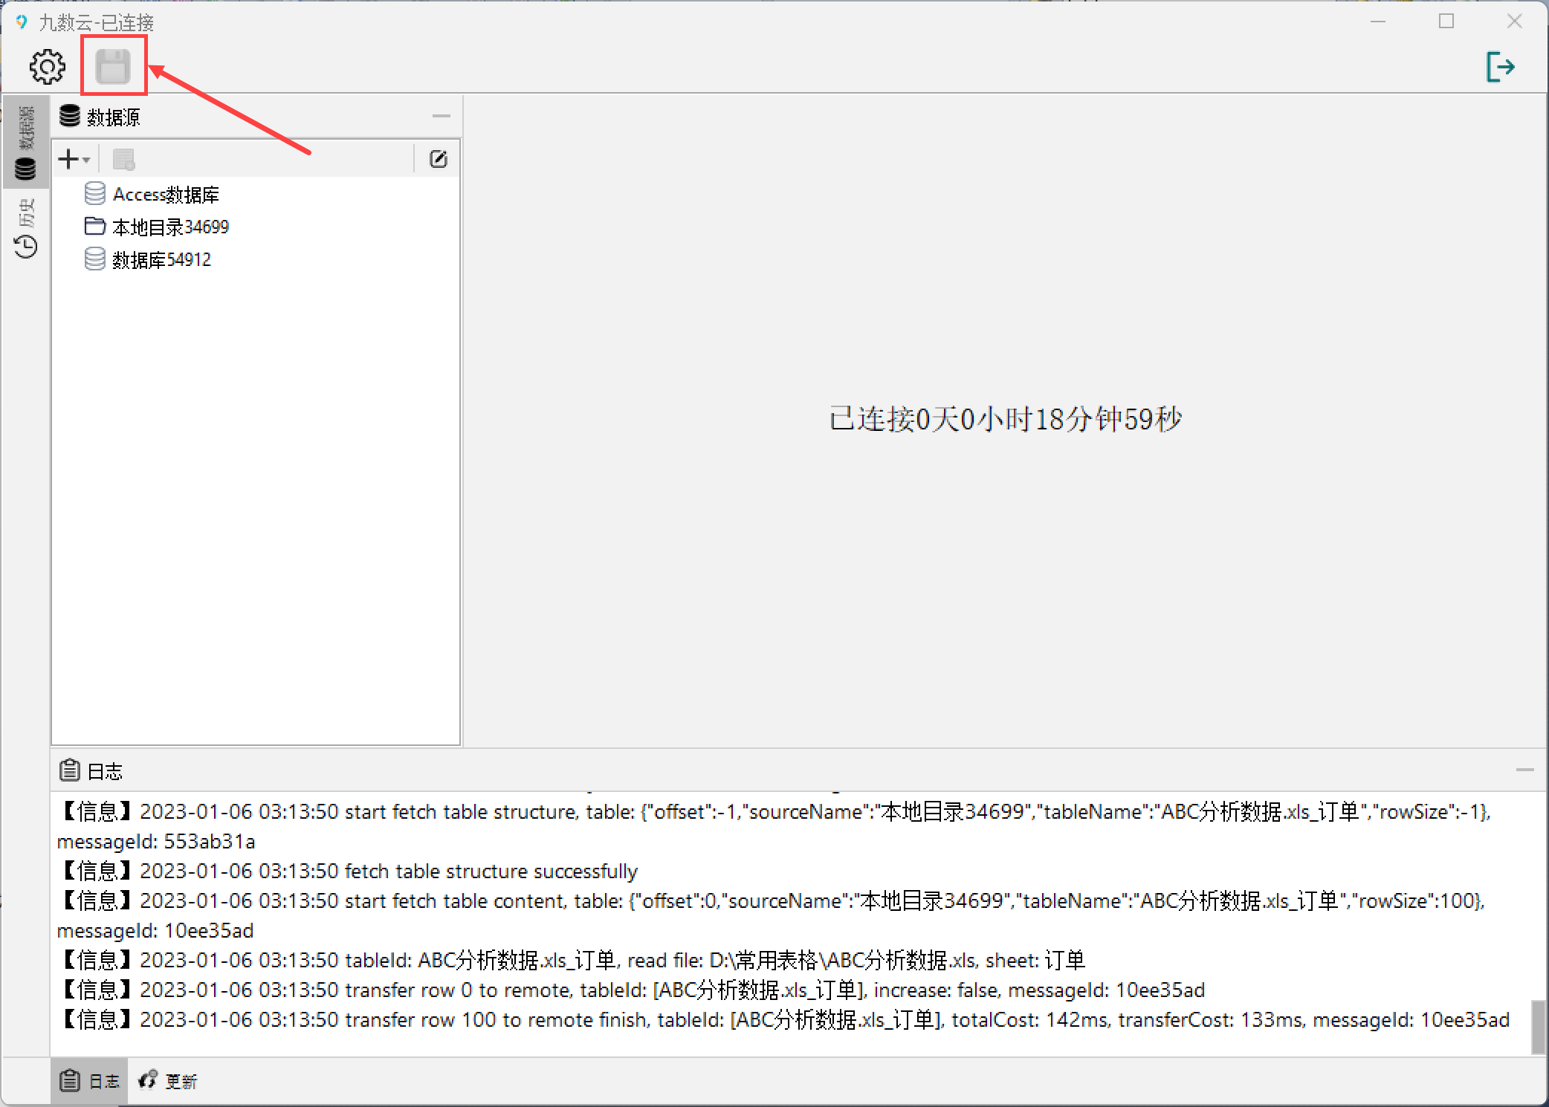1549x1107 pixels.
Task: Click the save disk icon in toolbar
Action: point(113,66)
